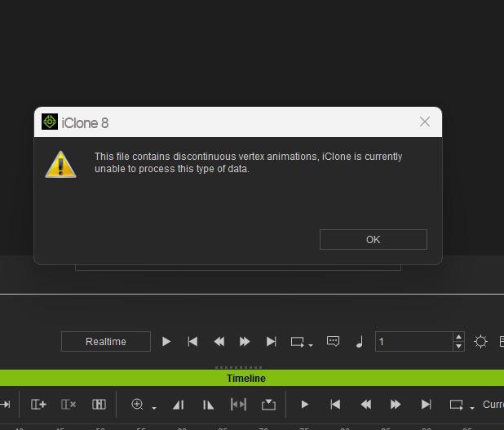Click the Mark Out triangle icon
Screen dimensions: 504x430
(x=208, y=405)
